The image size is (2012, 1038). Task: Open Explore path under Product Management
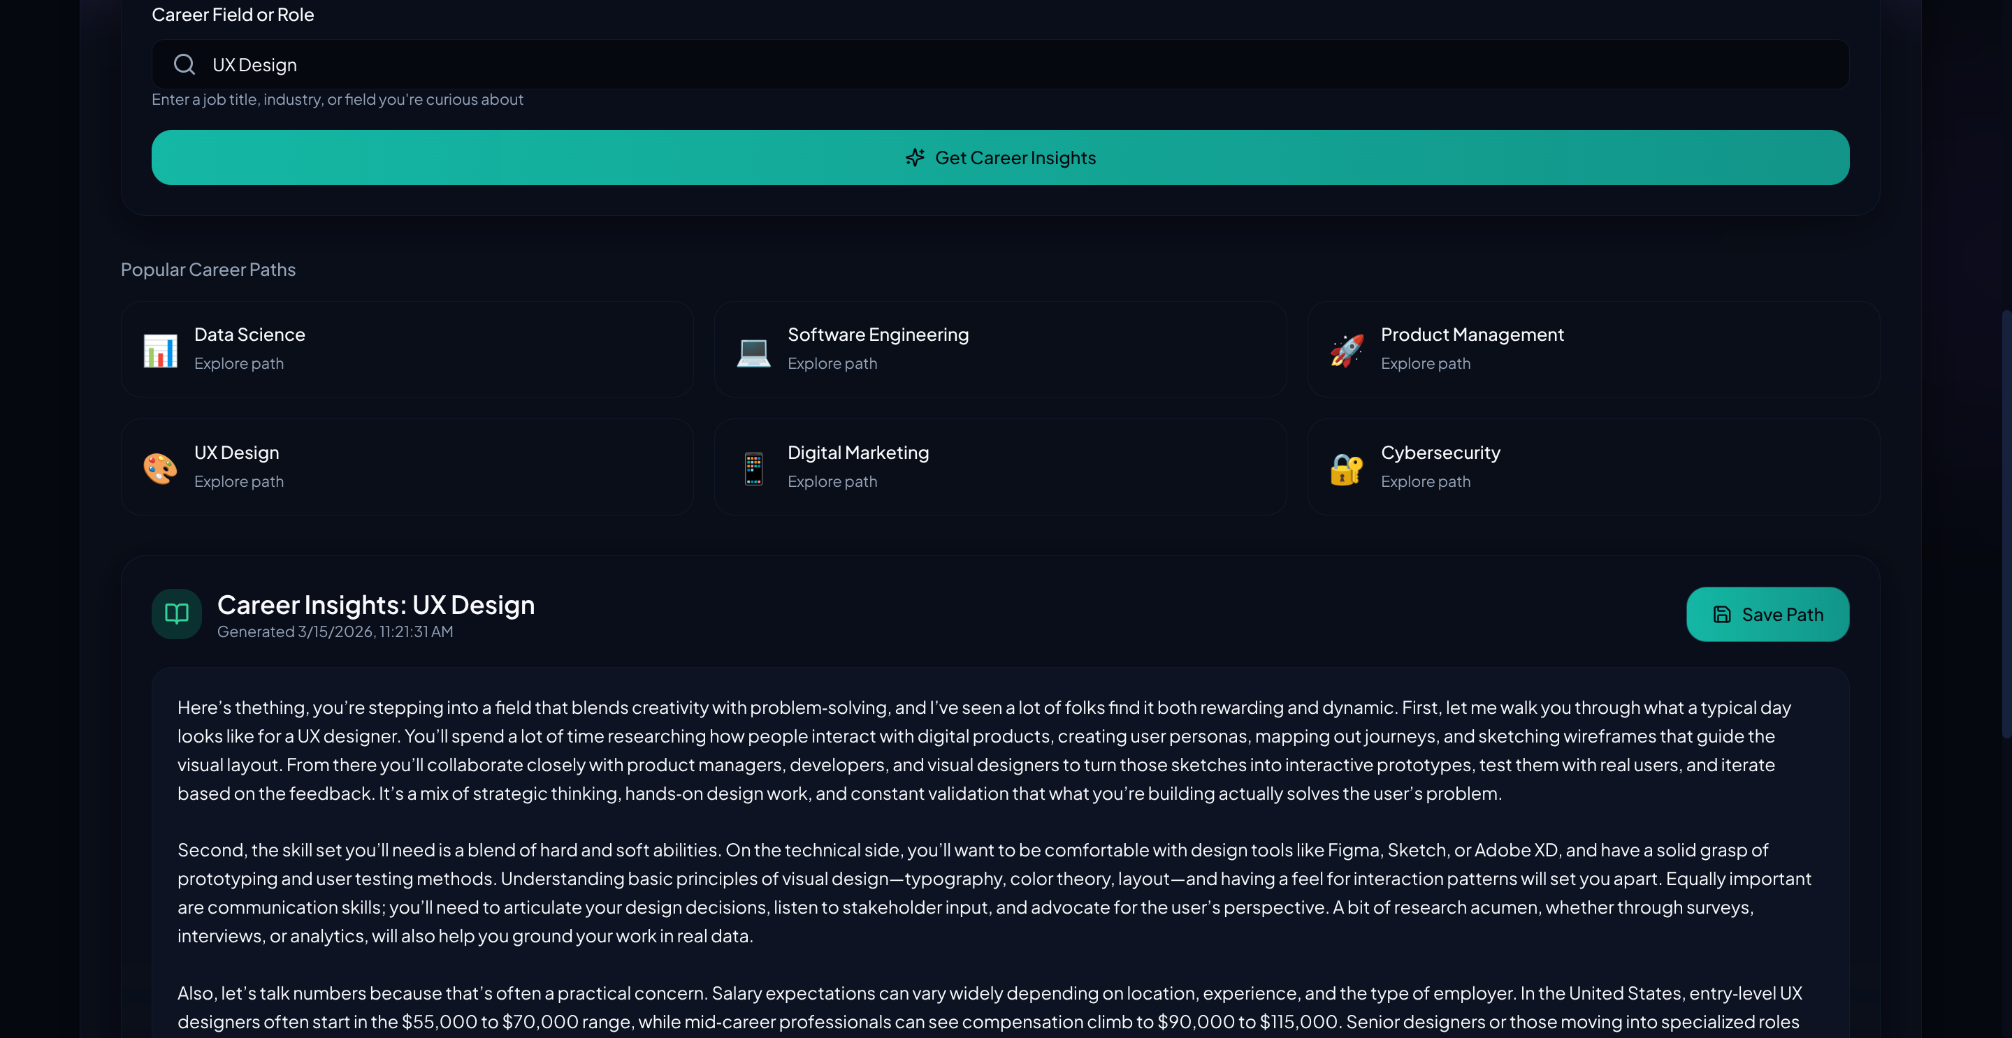click(x=1426, y=364)
